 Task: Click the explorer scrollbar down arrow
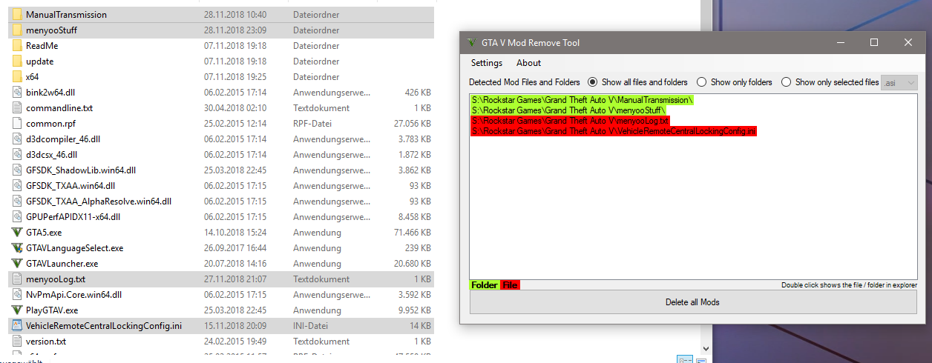pos(706,347)
